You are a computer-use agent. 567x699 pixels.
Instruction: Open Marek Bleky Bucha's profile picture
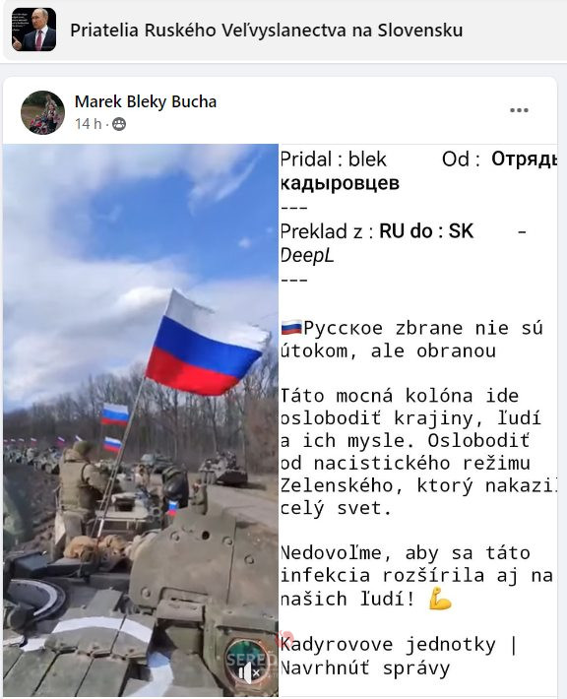click(x=42, y=112)
